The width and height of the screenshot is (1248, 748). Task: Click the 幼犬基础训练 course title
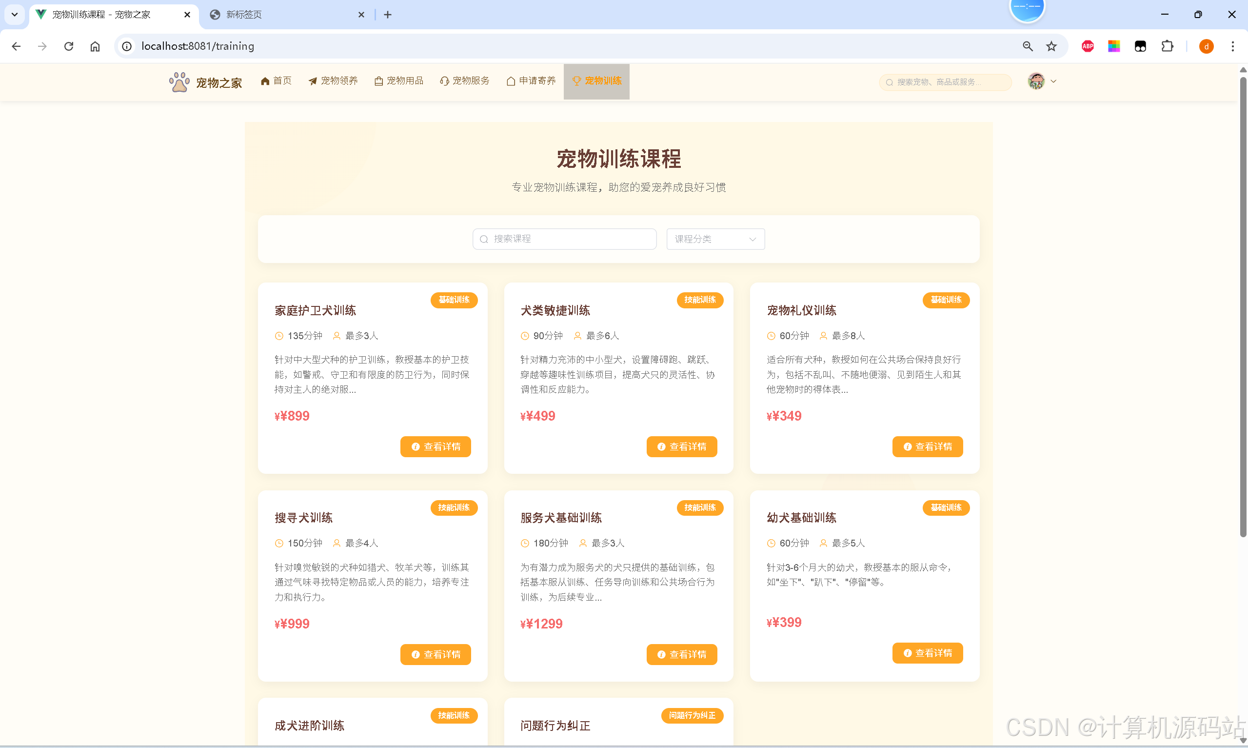[x=801, y=518]
